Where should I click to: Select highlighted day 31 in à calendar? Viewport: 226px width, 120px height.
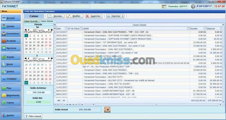[x=26, y=83]
